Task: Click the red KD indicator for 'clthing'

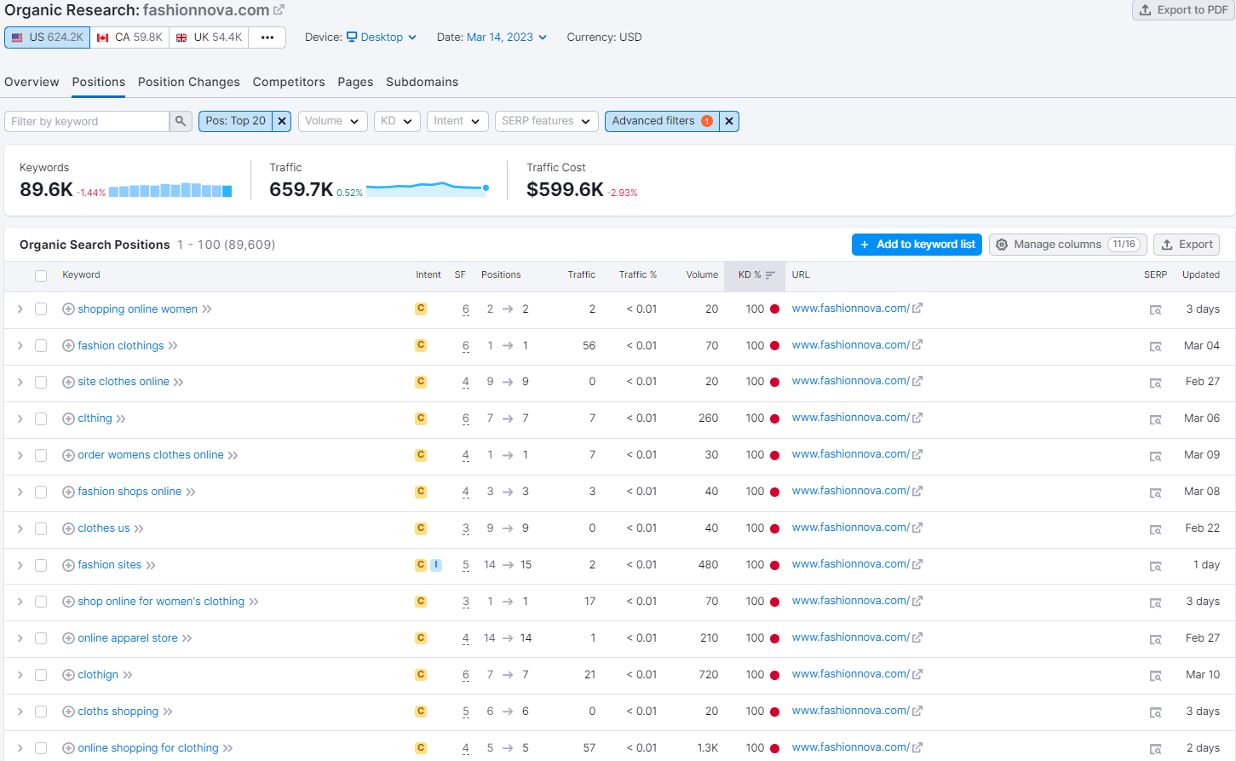Action: tap(775, 418)
